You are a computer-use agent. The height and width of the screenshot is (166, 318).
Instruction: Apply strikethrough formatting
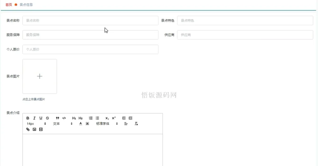pyautogui.click(x=47, y=118)
